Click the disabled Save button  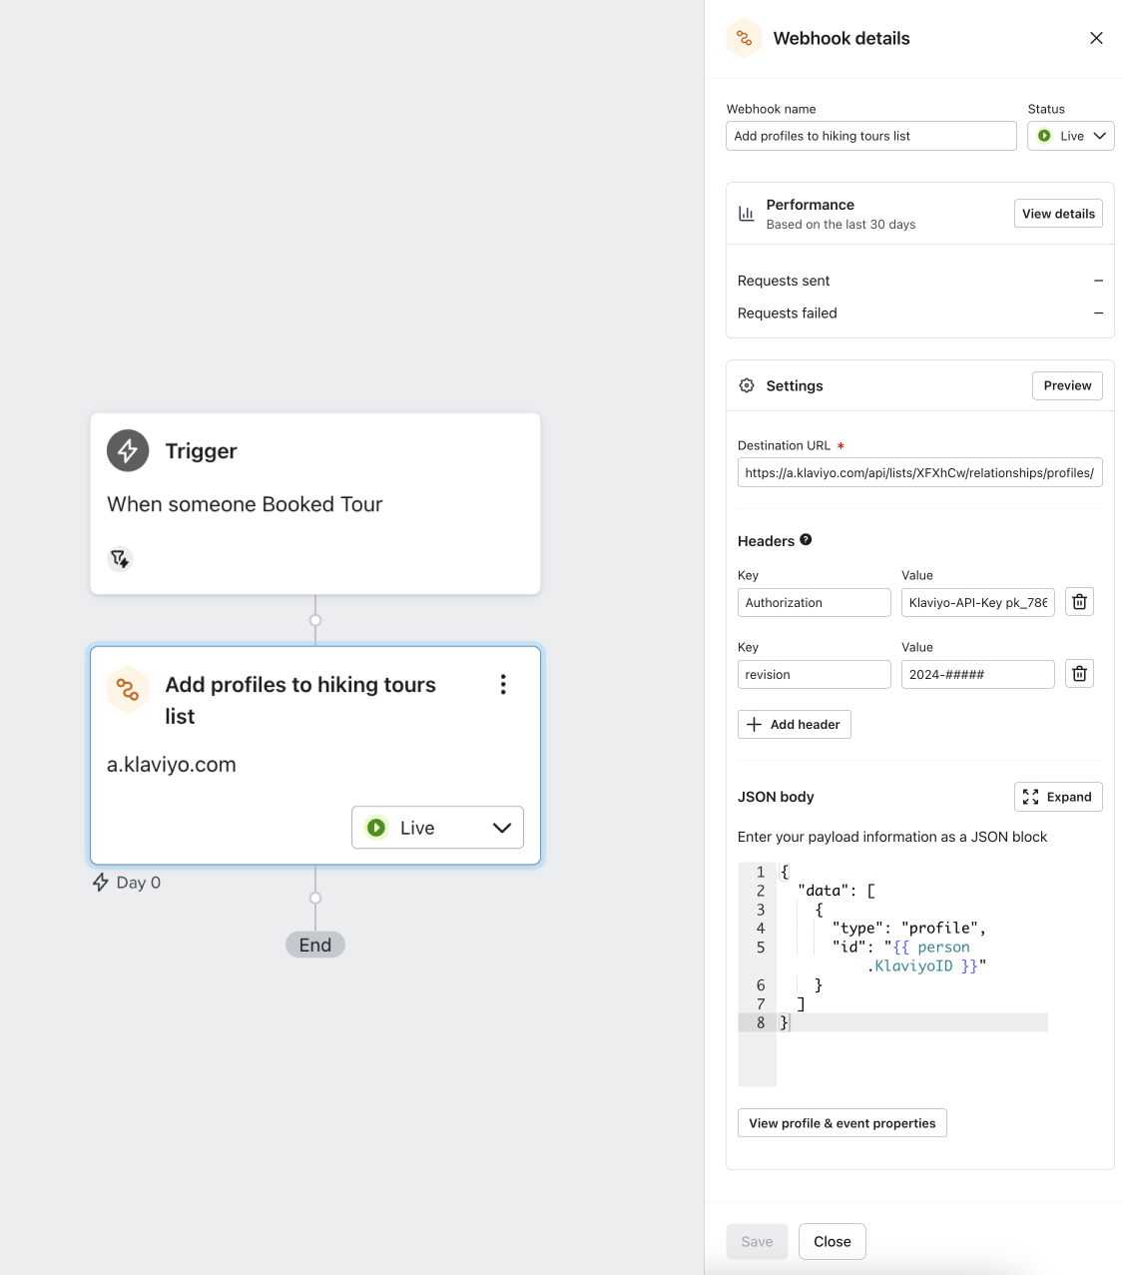point(757,1241)
